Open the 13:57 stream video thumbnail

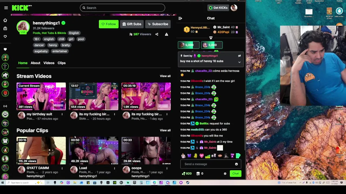(94, 96)
